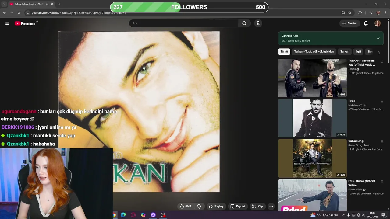
Task: Open Edis - Dudak title link
Action: coord(362,183)
